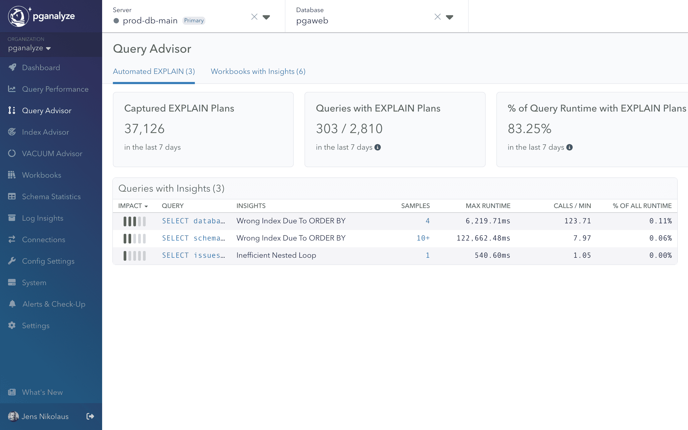Clear the pgaweb database selection

point(438,17)
